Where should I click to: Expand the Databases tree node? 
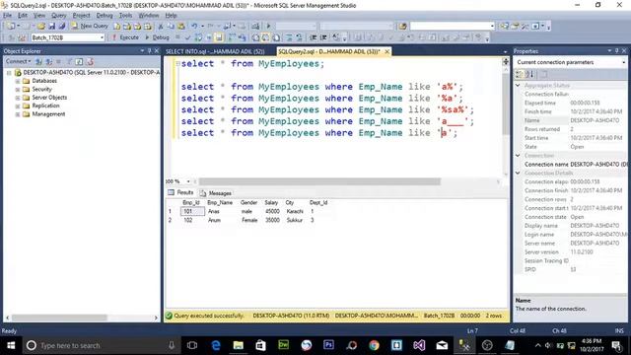pos(18,81)
